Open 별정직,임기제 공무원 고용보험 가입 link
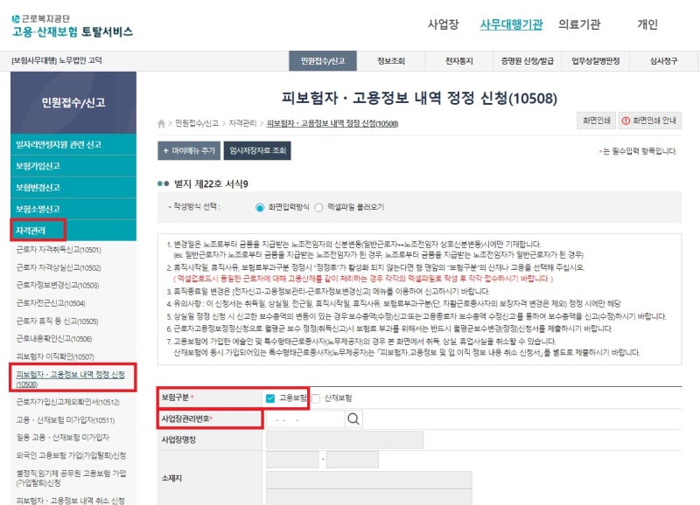Viewport: 700px width, 505px height. tap(71, 478)
